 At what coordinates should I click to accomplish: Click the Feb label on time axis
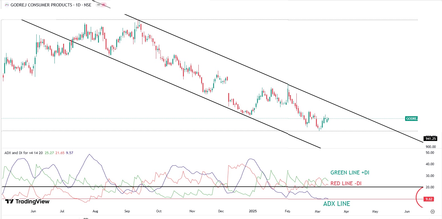click(287, 211)
